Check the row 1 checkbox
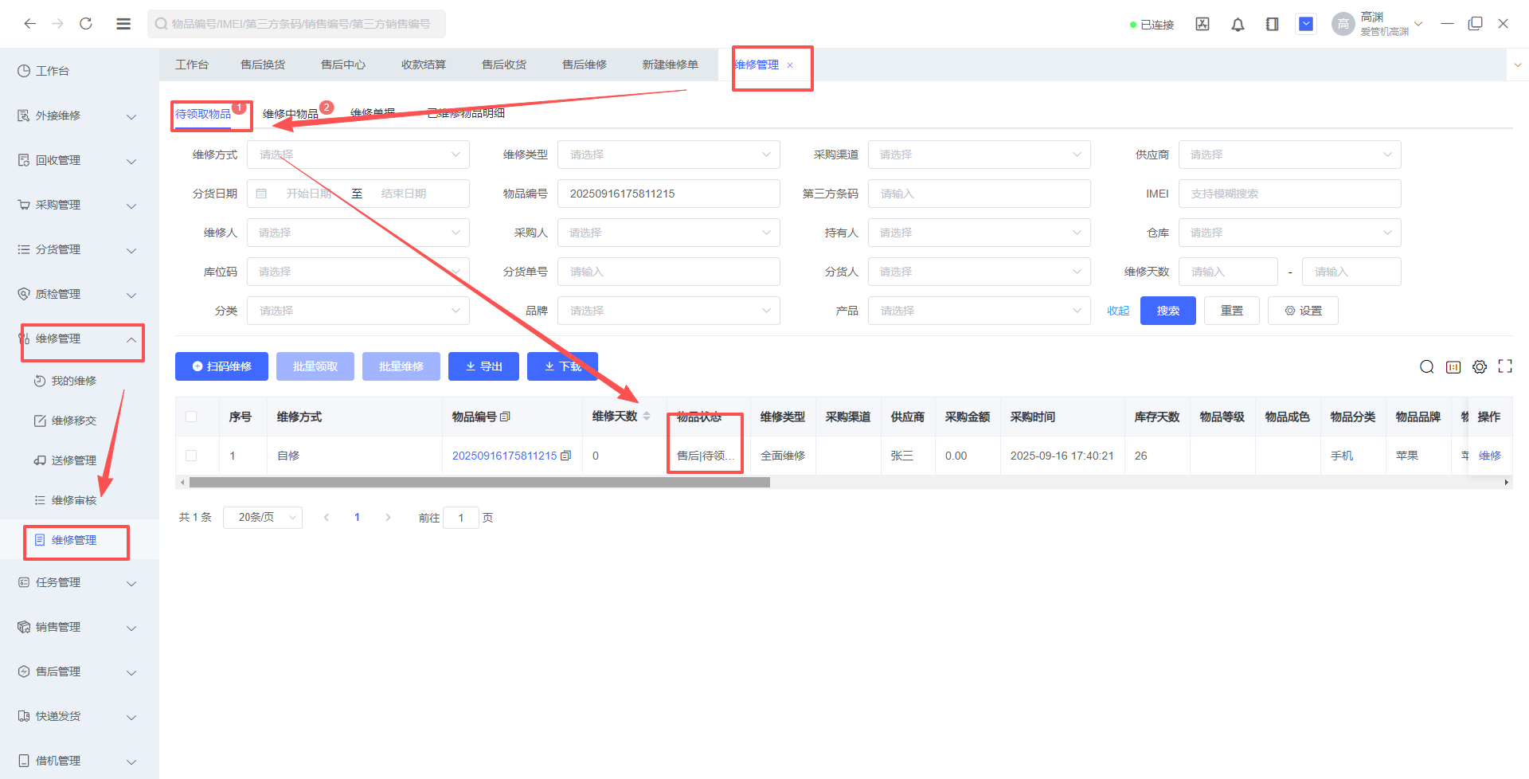Image resolution: width=1529 pixels, height=779 pixels. click(x=191, y=456)
